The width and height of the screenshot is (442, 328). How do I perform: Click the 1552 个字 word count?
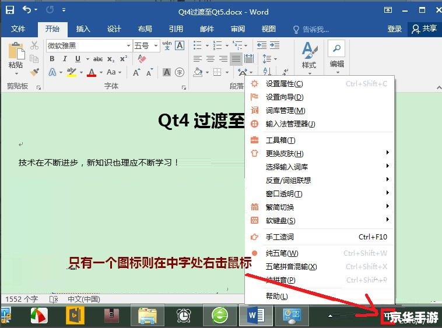[x=22, y=299]
